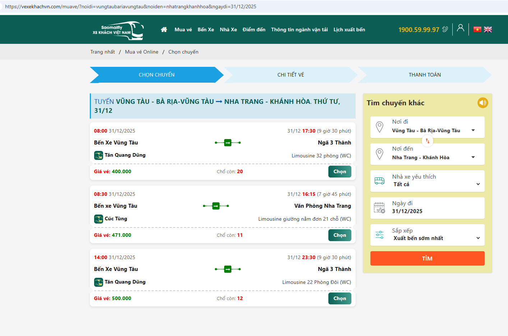Choose the 08:30 Cúc Tùng trip
The width and height of the screenshot is (508, 336).
coord(340,235)
